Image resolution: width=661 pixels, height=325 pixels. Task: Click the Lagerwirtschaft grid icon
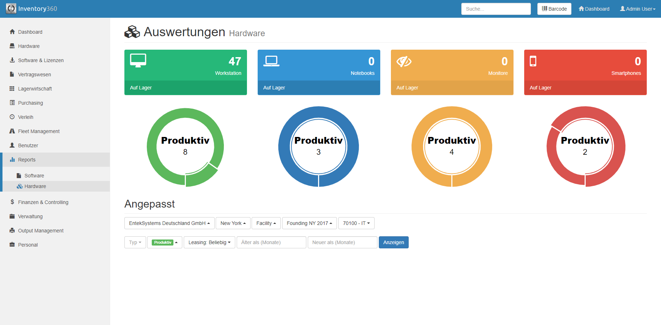coord(12,89)
